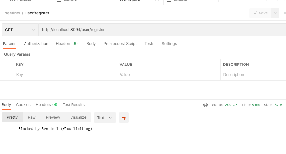
Task: Switch to the Params tab
Action: pos(10,44)
